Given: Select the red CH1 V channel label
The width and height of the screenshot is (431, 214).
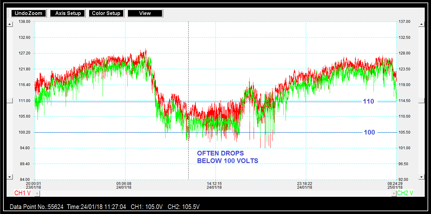Looking at the screenshot, I should coord(23,193).
